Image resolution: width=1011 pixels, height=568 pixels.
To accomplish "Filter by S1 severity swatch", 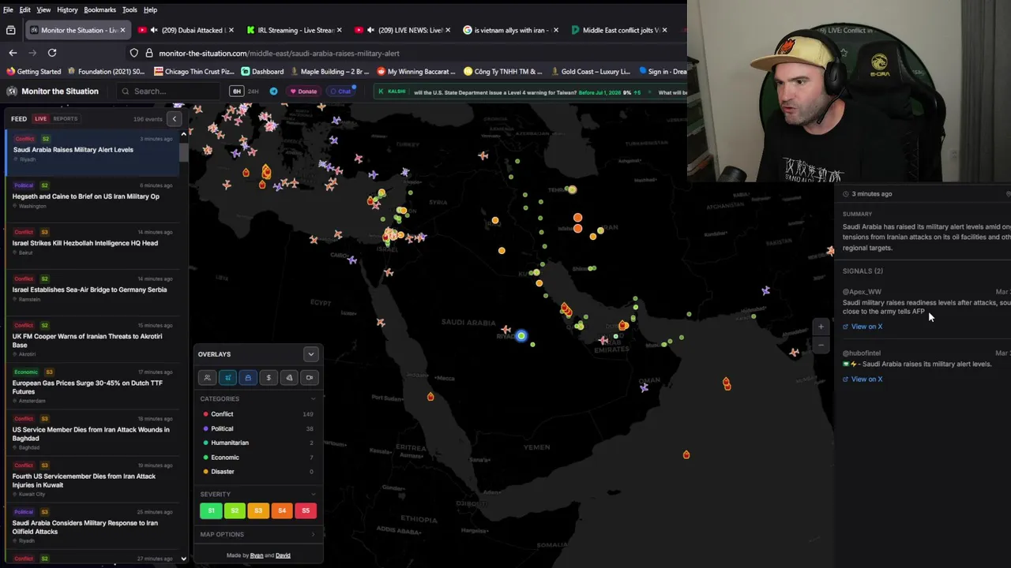I will pos(211,511).
